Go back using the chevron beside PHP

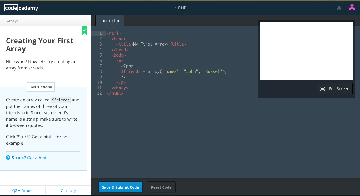coord(176,8)
